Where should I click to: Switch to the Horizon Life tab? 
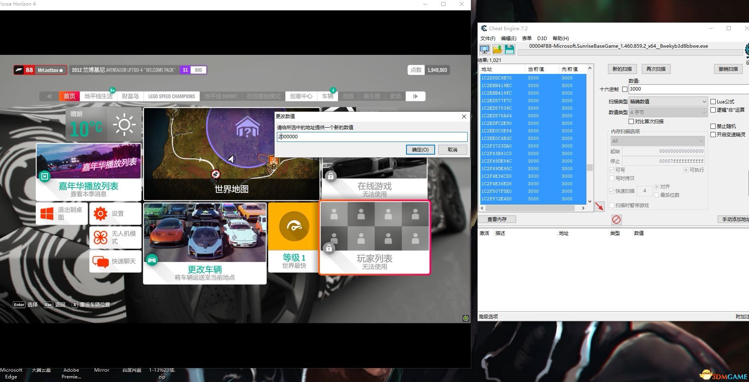[99, 96]
